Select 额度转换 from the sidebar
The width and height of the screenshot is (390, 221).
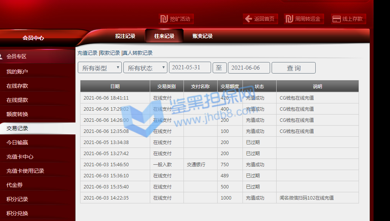[17, 114]
